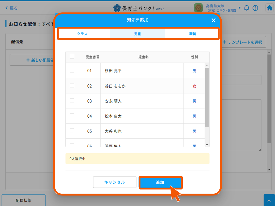Select the checkbox for 谷口 ももか

[72, 85]
